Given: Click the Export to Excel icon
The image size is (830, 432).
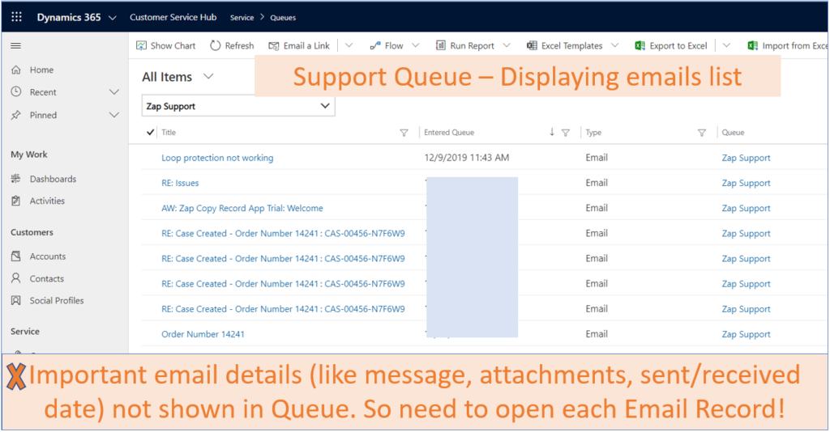Looking at the screenshot, I should coord(640,46).
